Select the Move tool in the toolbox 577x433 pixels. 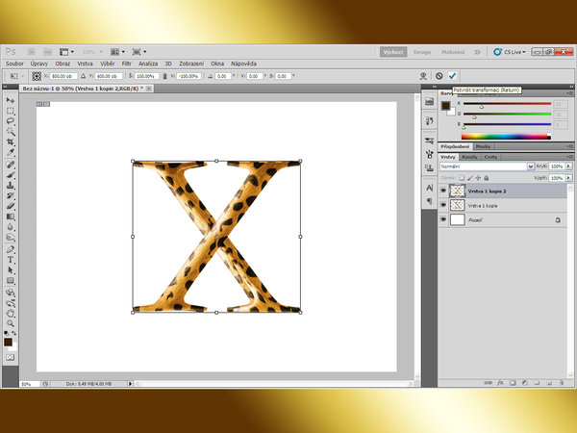click(11, 100)
